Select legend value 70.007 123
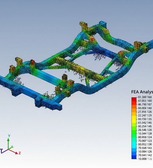 pos(145,141)
